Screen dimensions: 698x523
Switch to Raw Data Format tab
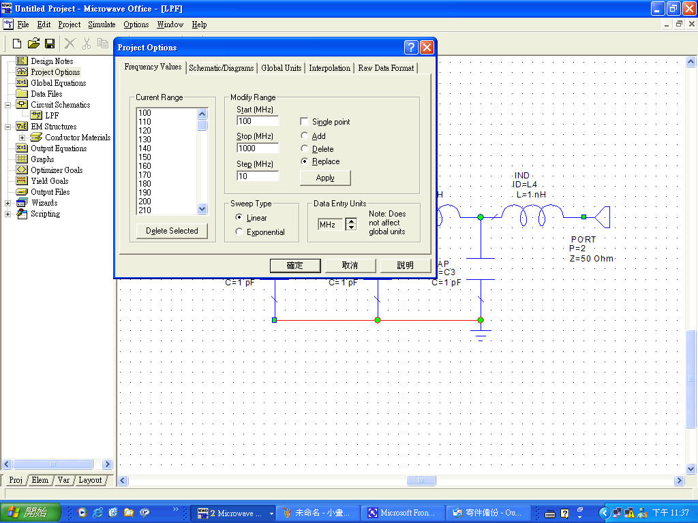coord(386,68)
